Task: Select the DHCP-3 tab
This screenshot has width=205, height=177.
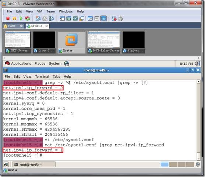Action: 37,26
